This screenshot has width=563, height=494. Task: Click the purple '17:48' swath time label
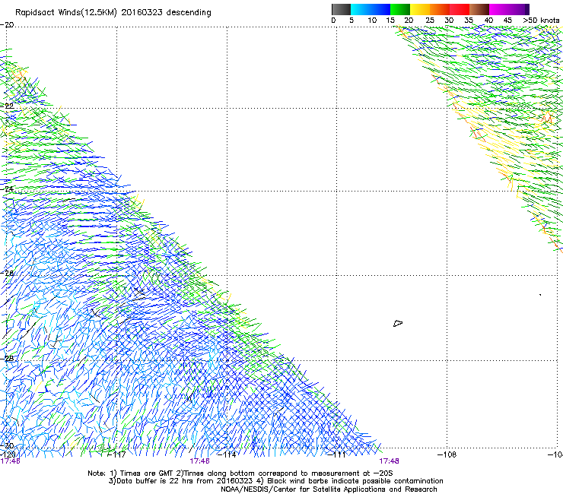click(390, 461)
